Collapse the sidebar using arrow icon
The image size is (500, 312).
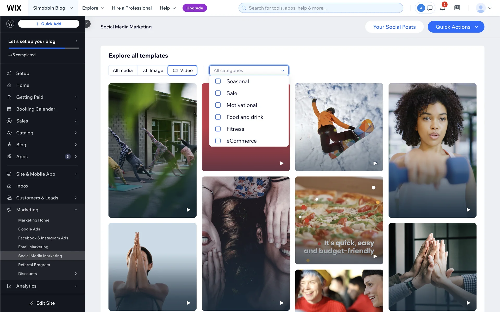(87, 24)
